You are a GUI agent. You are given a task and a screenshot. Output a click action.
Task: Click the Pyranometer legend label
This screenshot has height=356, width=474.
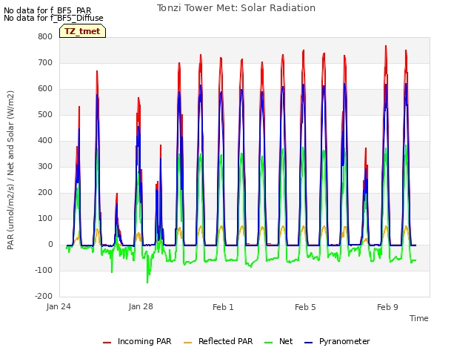tap(344, 341)
